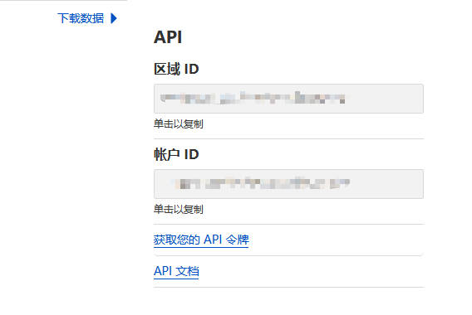Screen dimensions: 472x315
Task: Click 单击以复制 under 区域 ID
Action: pyautogui.click(x=179, y=124)
